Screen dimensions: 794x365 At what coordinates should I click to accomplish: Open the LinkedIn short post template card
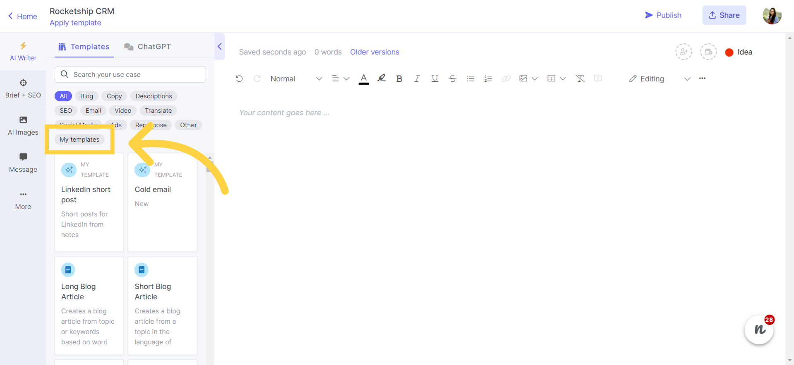[89, 202]
